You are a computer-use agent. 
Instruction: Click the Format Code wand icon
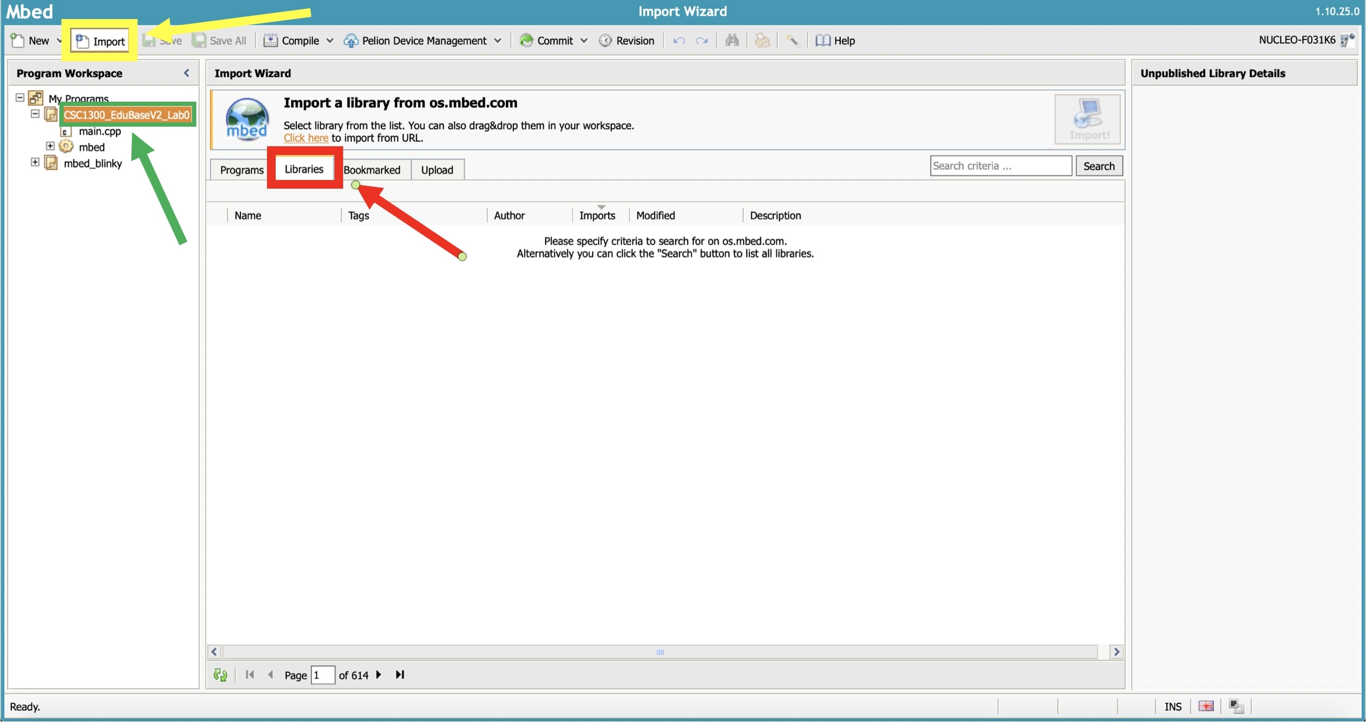(x=792, y=40)
